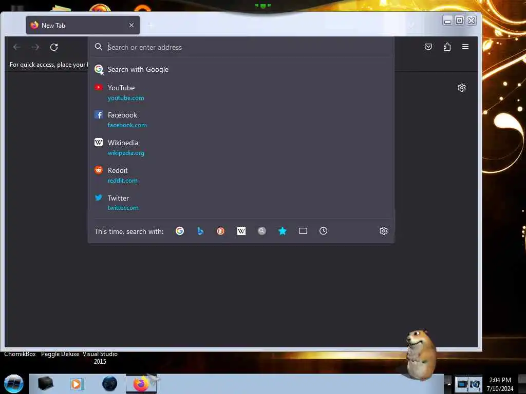Search bookmarks using the star icon
This screenshot has height=394, width=526.
(283, 231)
